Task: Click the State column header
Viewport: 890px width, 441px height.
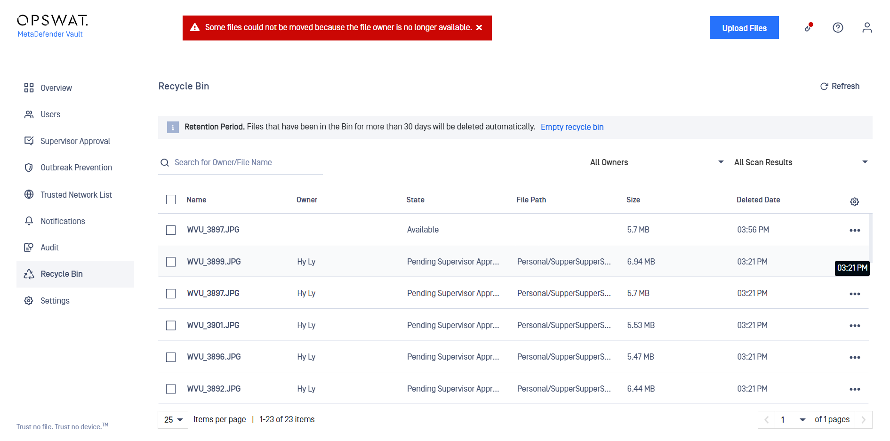Action: 415,200
